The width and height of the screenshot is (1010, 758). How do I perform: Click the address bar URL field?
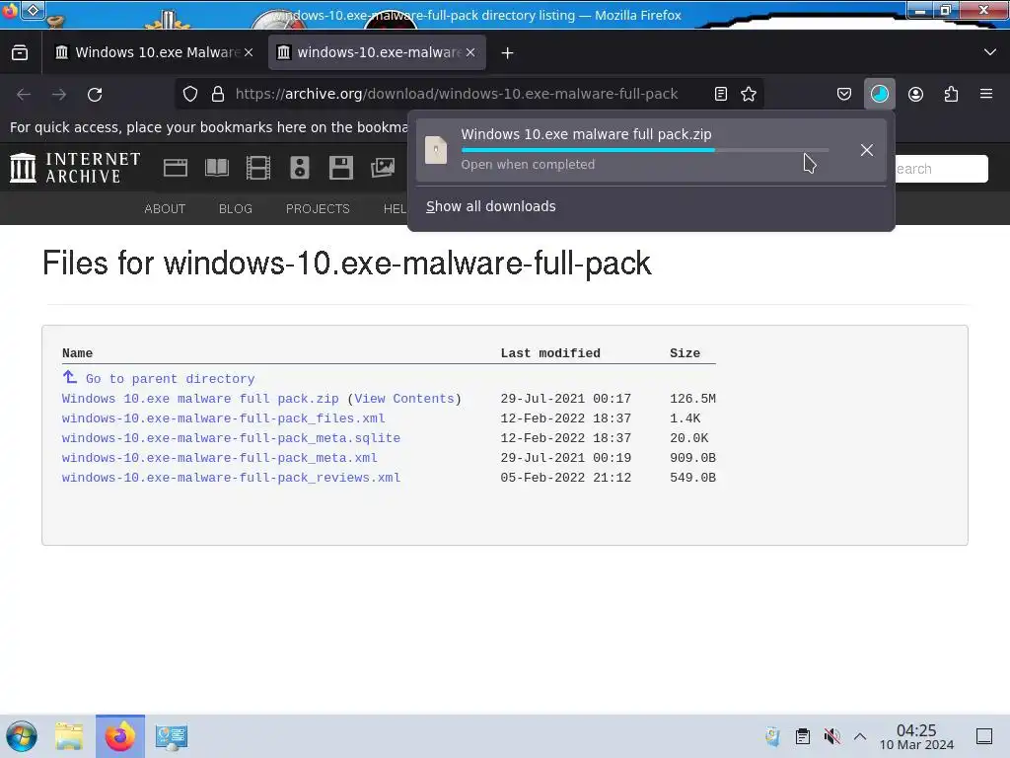(456, 94)
